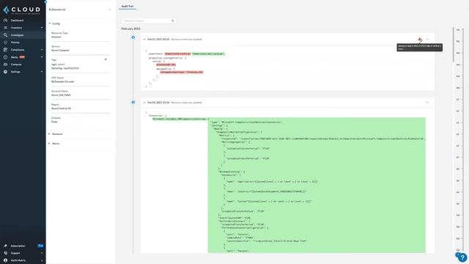This screenshot has width=469, height=264.
Task: Click the Feb 05 timeline event marker
Action: coord(133,37)
